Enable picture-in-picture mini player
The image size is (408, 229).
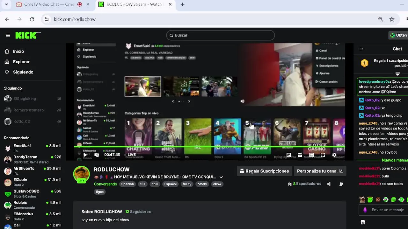(x=288, y=155)
